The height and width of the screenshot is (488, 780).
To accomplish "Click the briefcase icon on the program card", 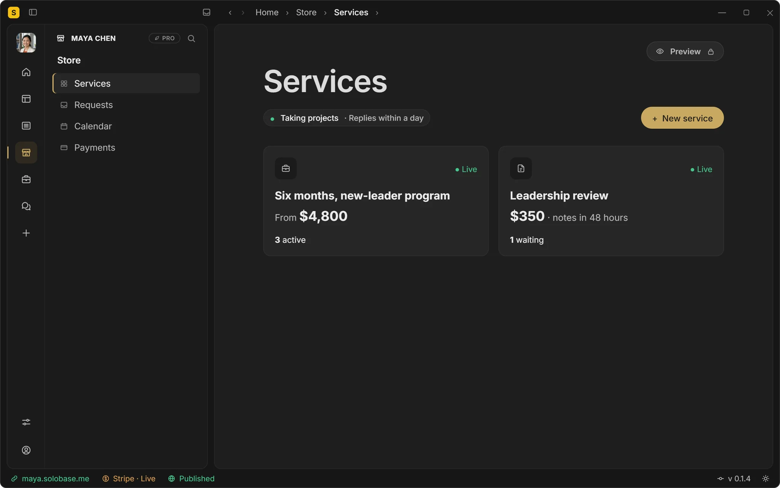I will 286,168.
